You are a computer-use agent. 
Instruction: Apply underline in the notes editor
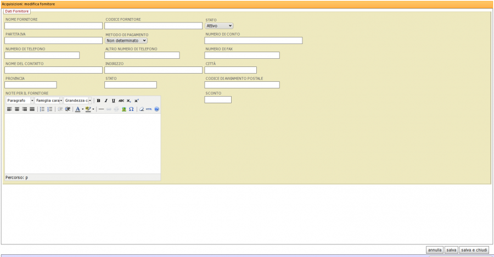click(114, 100)
